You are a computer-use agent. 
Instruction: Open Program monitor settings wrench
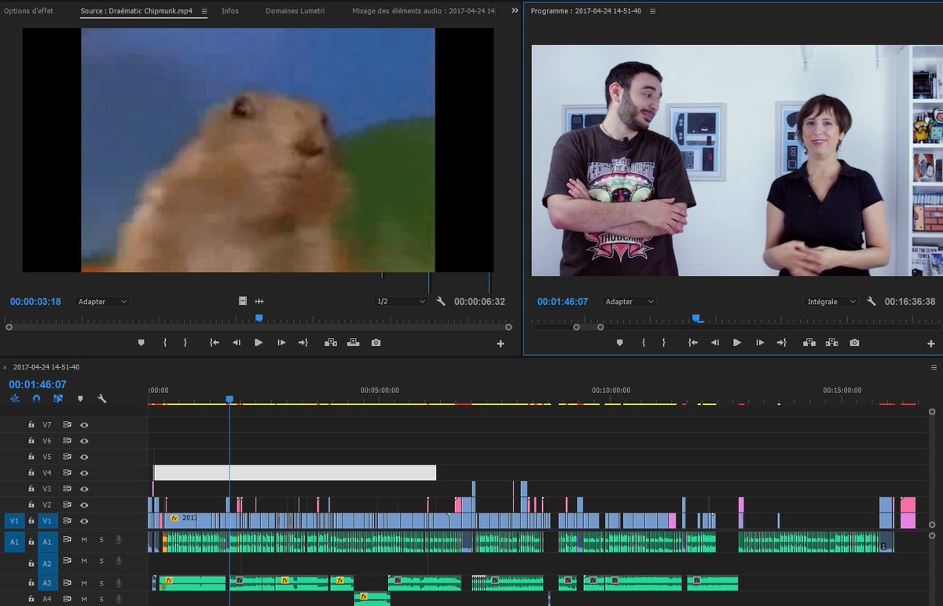tap(871, 301)
